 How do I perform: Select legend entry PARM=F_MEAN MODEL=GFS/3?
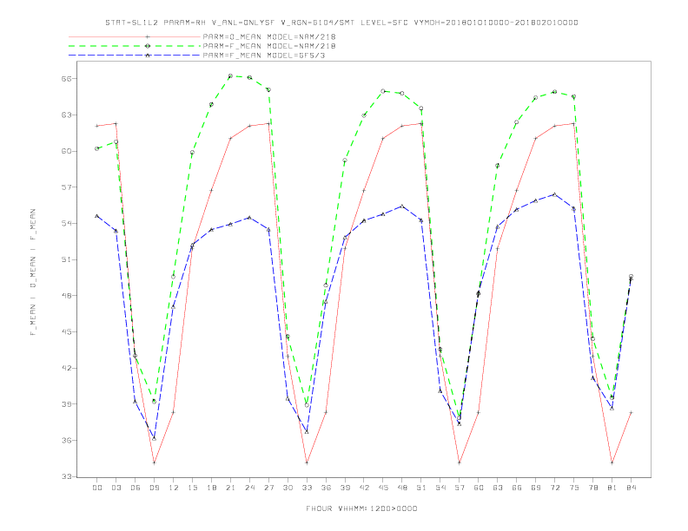coord(264,56)
